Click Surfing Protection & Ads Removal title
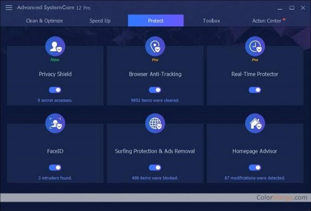The image size is (311, 211). 155,151
